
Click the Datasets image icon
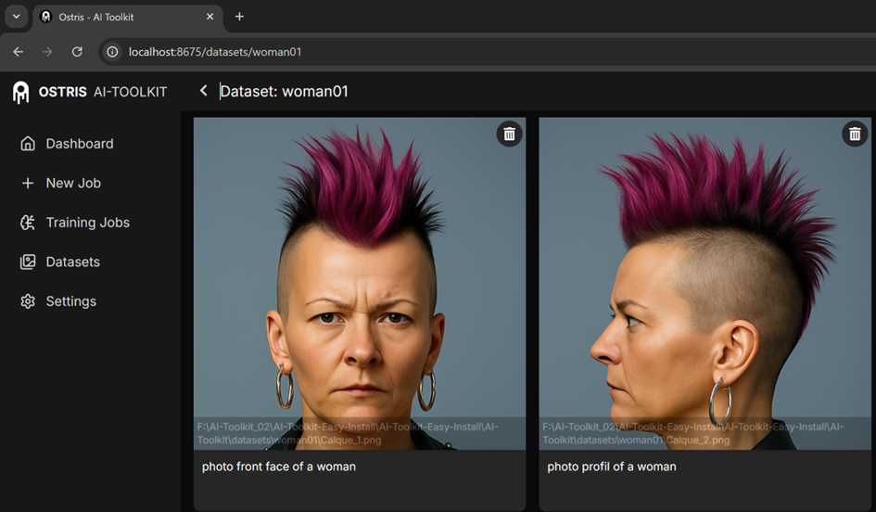coord(28,262)
